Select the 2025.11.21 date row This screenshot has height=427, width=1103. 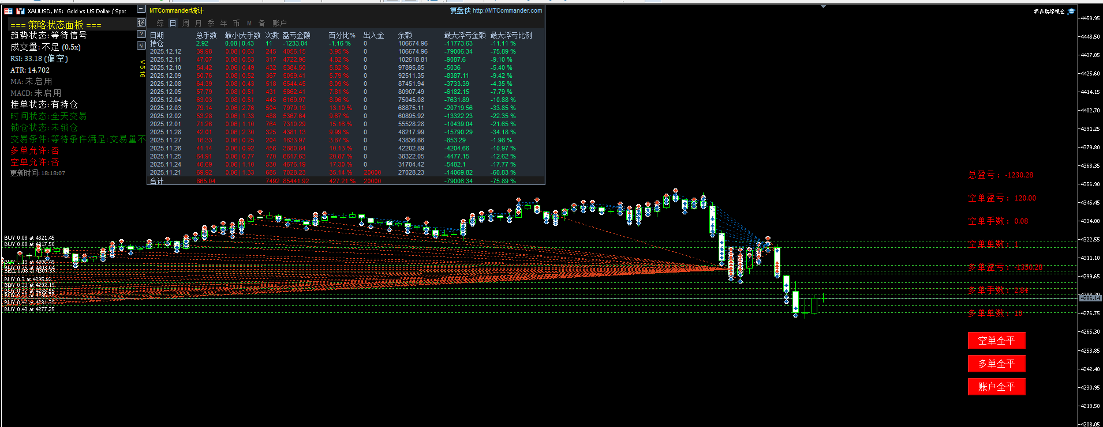click(x=166, y=172)
